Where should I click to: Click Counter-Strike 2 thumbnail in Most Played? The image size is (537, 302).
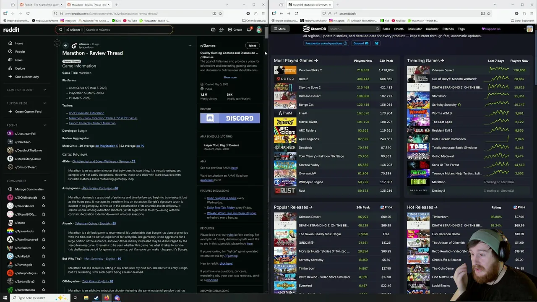pyautogui.click(x=285, y=70)
